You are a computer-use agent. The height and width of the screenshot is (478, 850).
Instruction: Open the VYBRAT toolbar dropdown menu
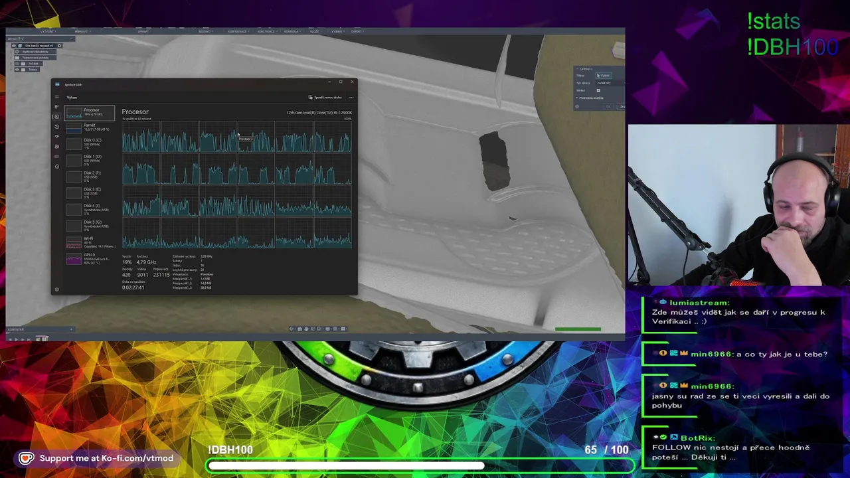[338, 32]
